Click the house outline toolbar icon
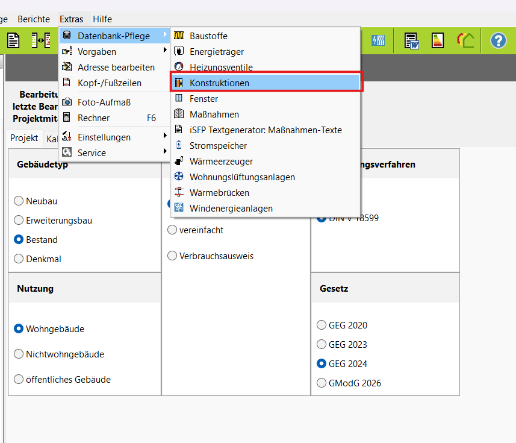Screen dimensions: 516x443 pos(465,40)
